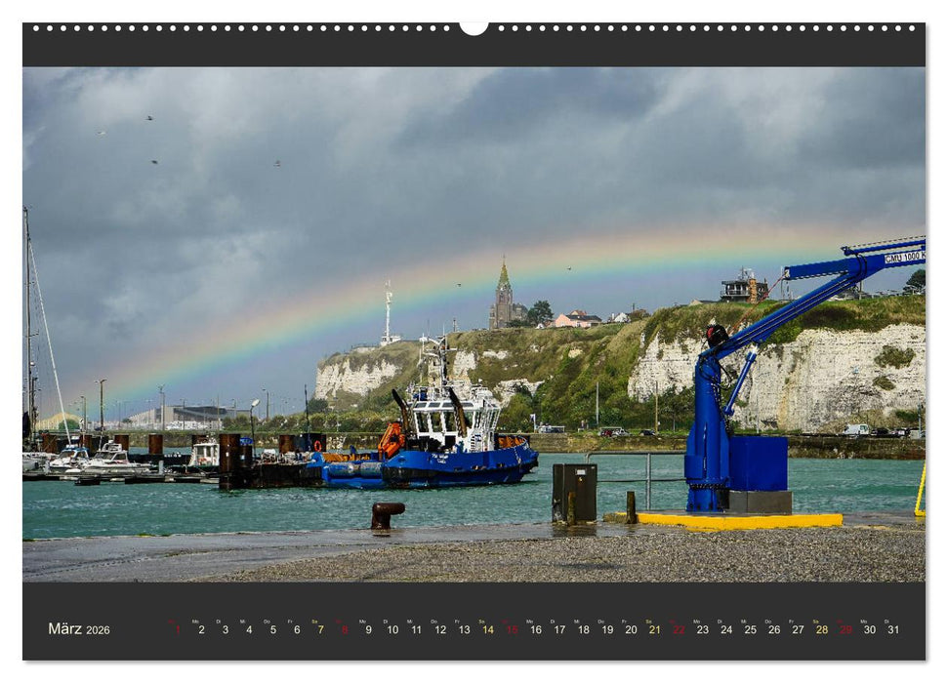The width and height of the screenshot is (948, 683).
Task: Select day 28 in the date row
Action: (821, 629)
